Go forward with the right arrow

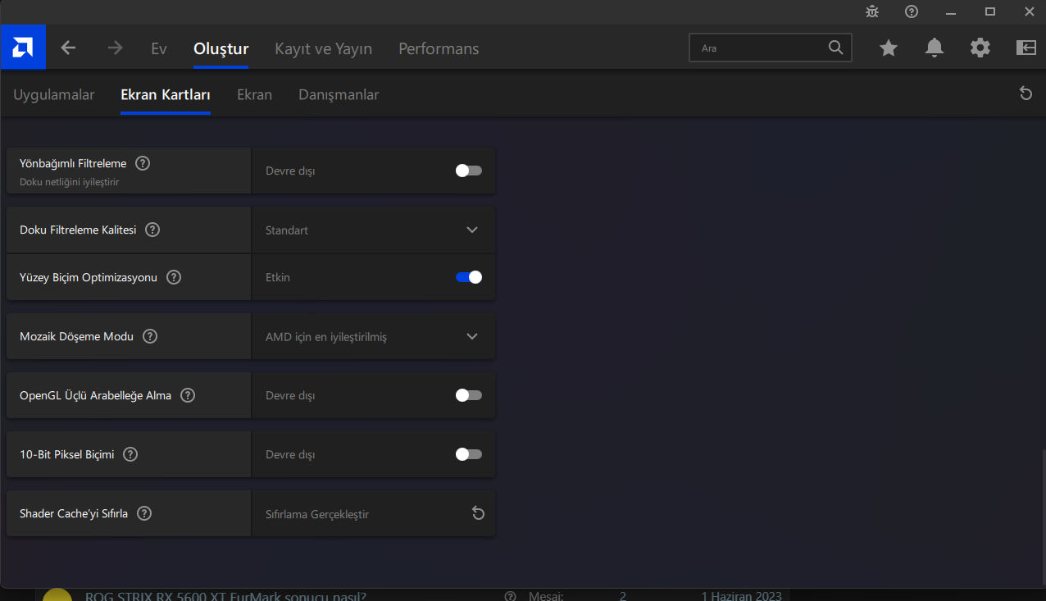tap(115, 48)
